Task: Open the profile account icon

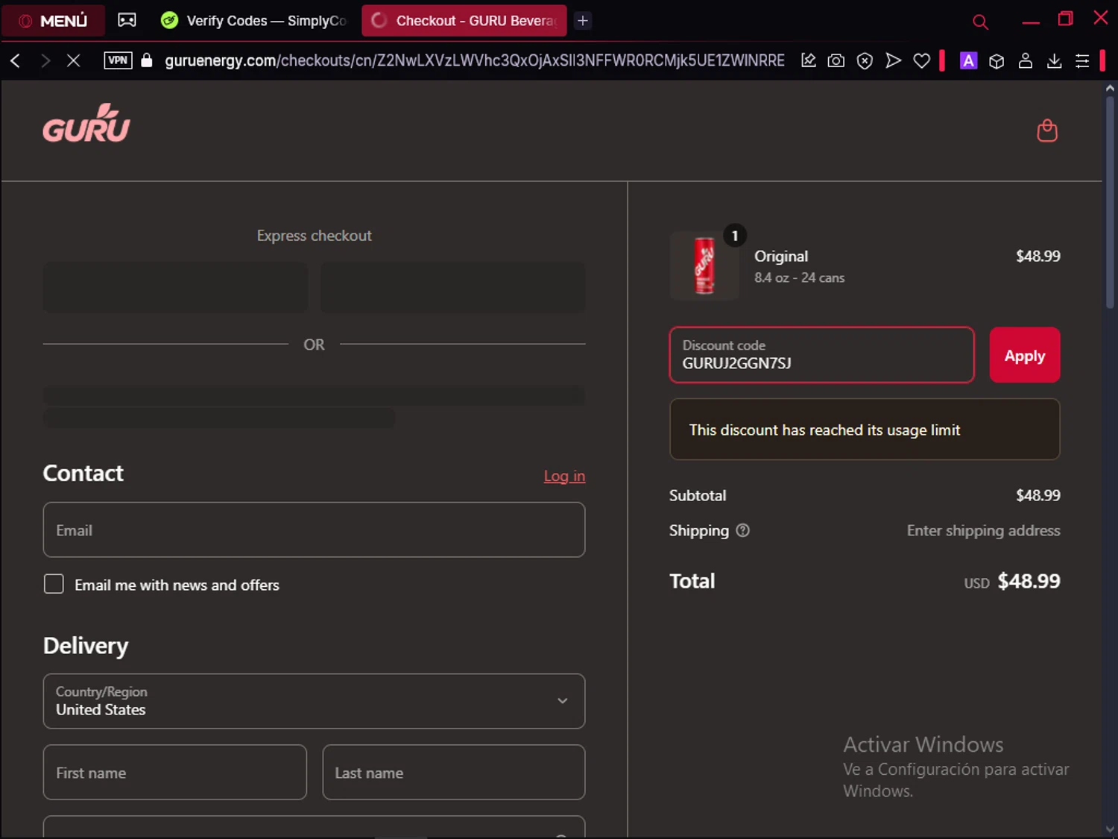Action: [1026, 60]
